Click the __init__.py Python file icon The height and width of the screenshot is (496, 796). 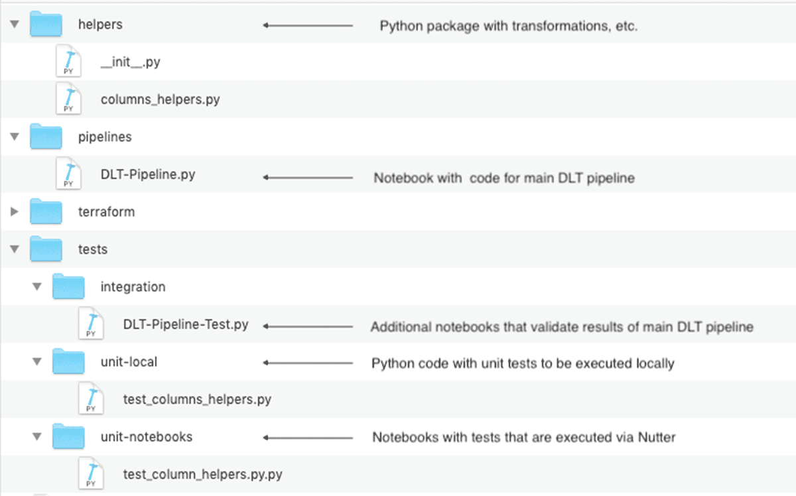68,62
